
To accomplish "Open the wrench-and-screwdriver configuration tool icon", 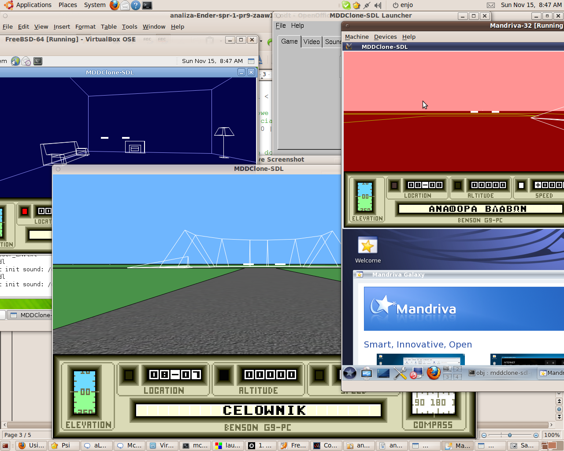I will pos(400,373).
